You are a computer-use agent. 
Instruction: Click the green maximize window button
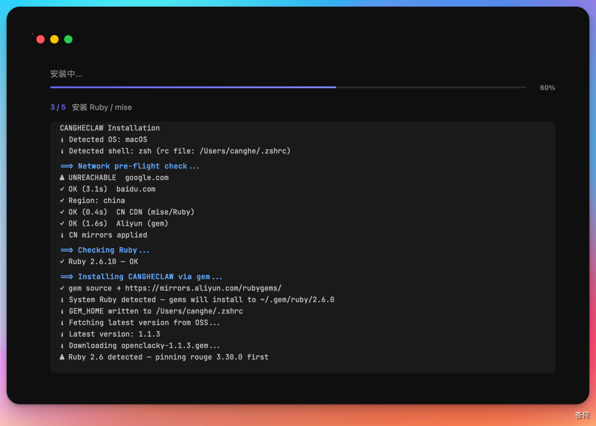click(68, 39)
